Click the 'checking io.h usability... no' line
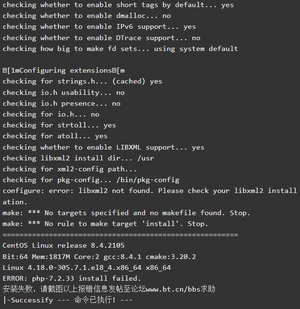300x309 pixels. [x=64, y=92]
